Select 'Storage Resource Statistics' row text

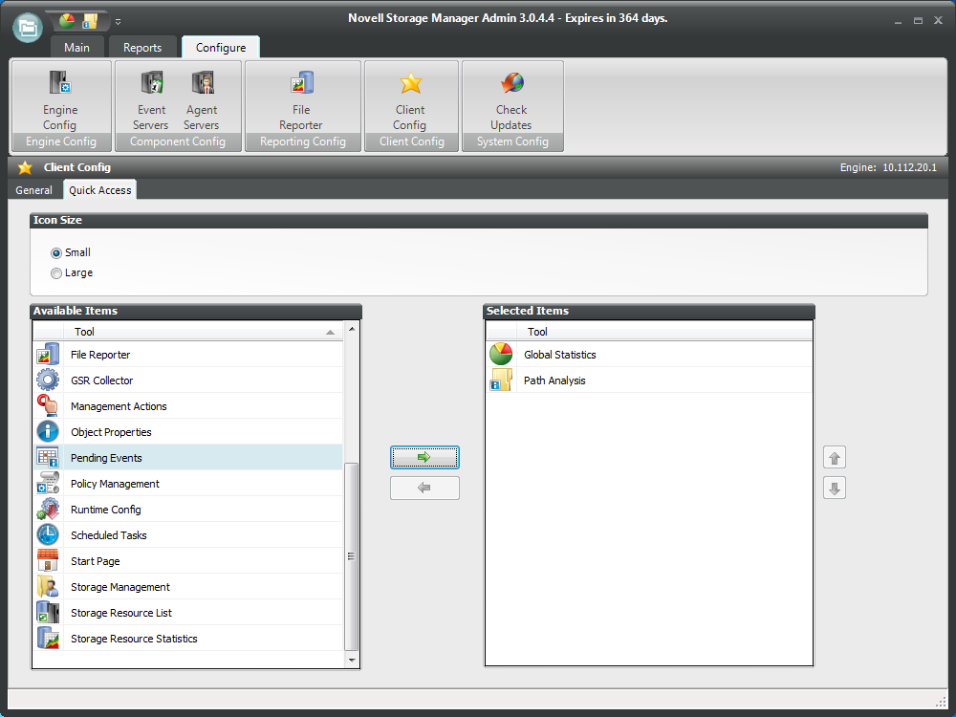(134, 639)
